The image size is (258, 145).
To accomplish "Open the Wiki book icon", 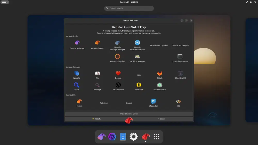I will (x=98, y=73).
